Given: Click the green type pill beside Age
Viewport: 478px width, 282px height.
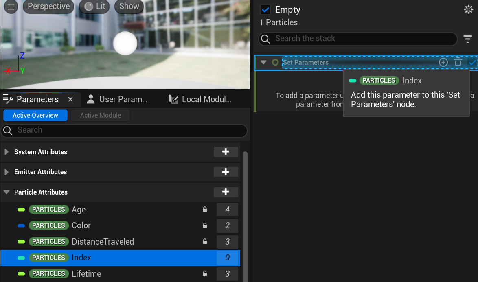Looking at the screenshot, I should coord(21,210).
